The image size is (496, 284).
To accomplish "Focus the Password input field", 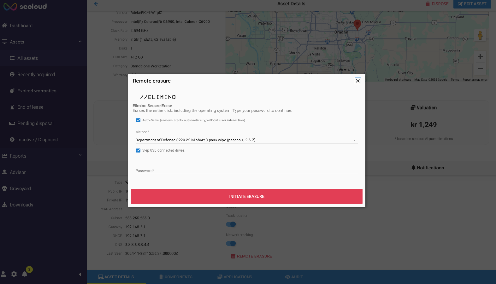I will pos(246,171).
